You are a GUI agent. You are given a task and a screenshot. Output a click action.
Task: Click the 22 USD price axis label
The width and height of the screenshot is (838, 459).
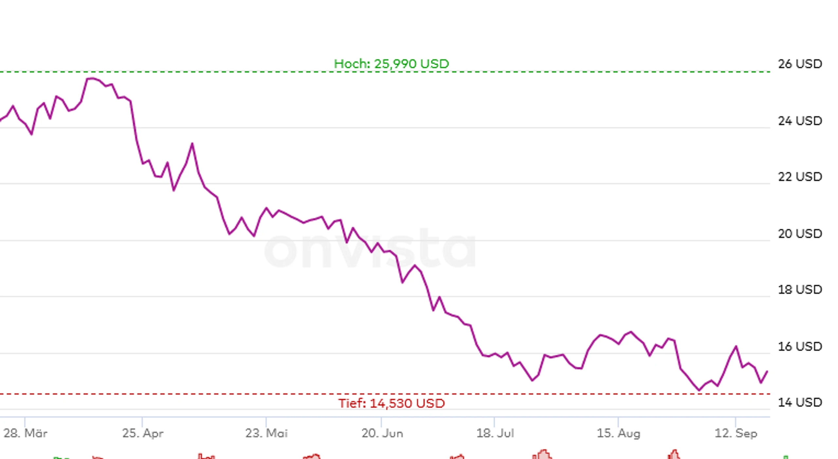point(800,177)
